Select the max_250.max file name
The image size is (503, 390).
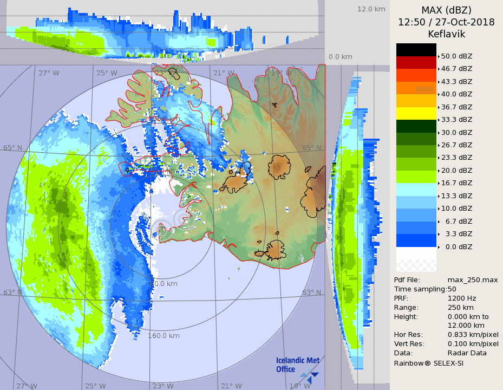click(473, 279)
